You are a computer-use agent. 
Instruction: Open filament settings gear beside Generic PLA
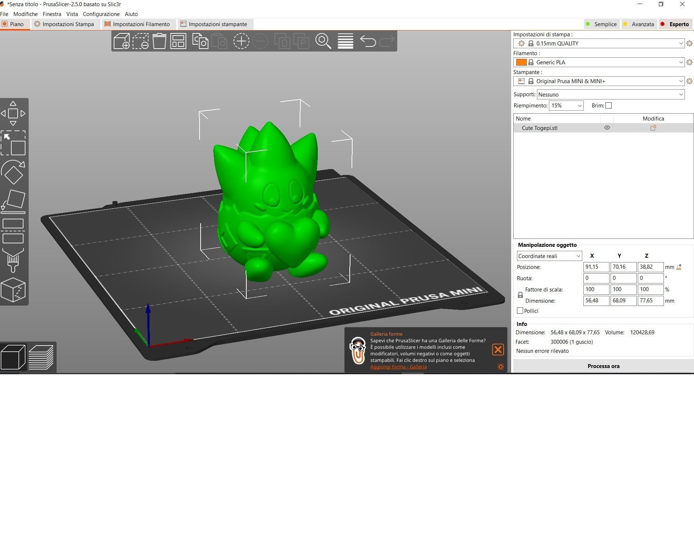click(689, 62)
